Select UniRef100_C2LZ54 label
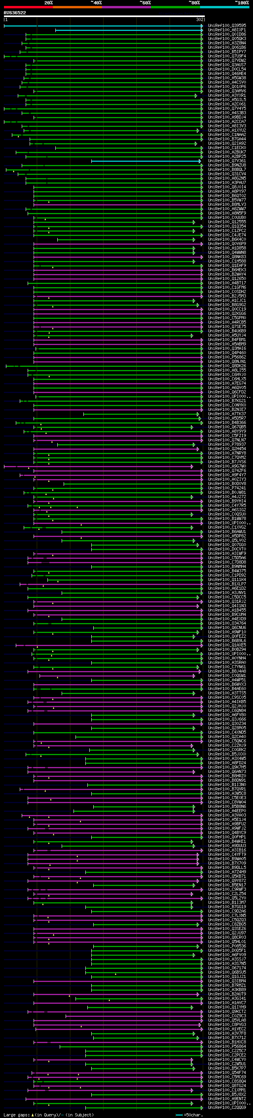This screenshot has height=1118, width=253. [227, 894]
